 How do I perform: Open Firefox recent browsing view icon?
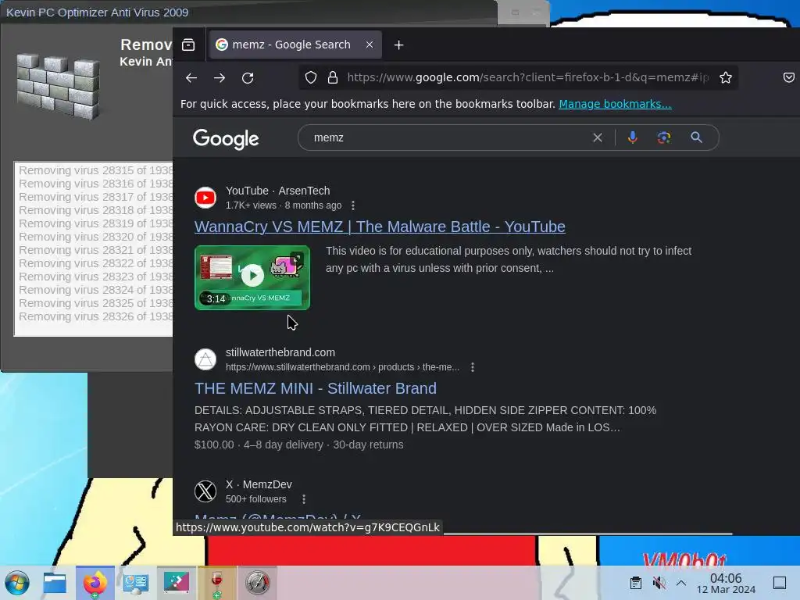pos(188,45)
